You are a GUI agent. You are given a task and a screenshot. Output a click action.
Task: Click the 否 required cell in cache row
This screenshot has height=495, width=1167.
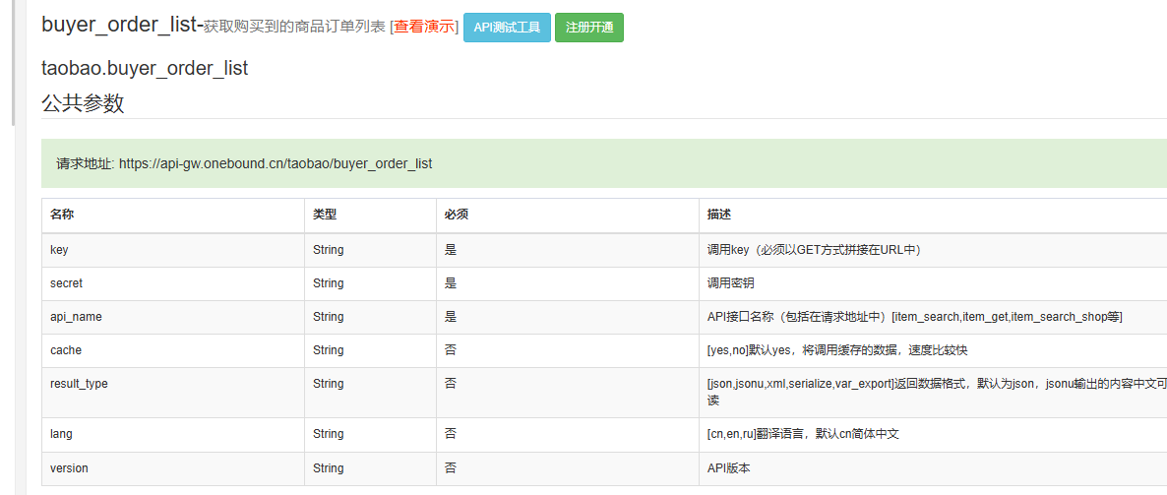point(567,350)
